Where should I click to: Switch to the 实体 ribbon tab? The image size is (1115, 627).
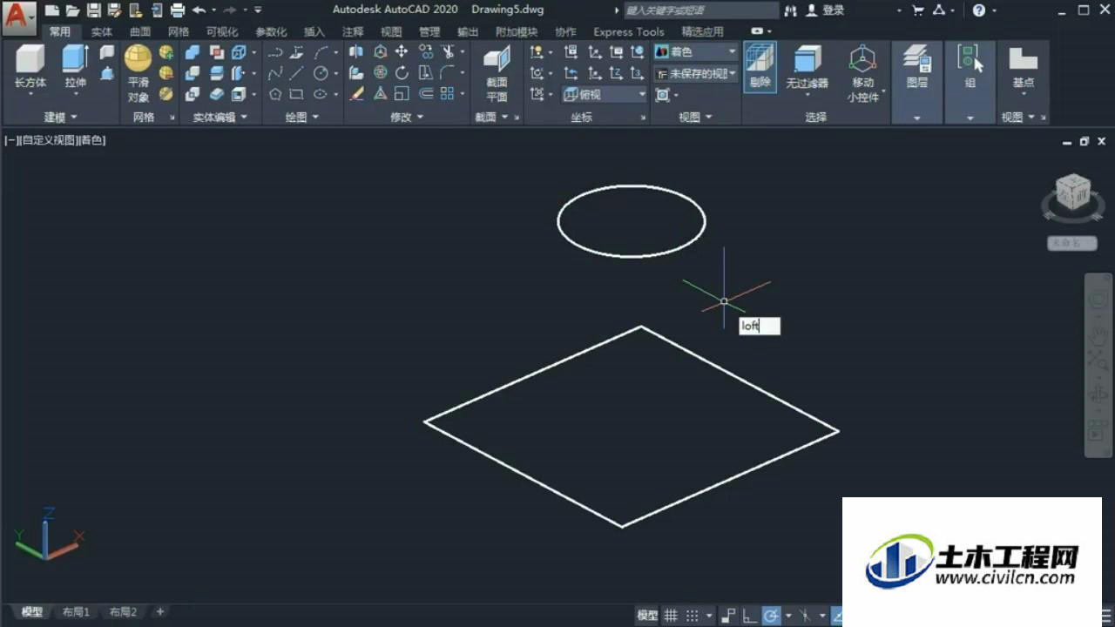102,31
